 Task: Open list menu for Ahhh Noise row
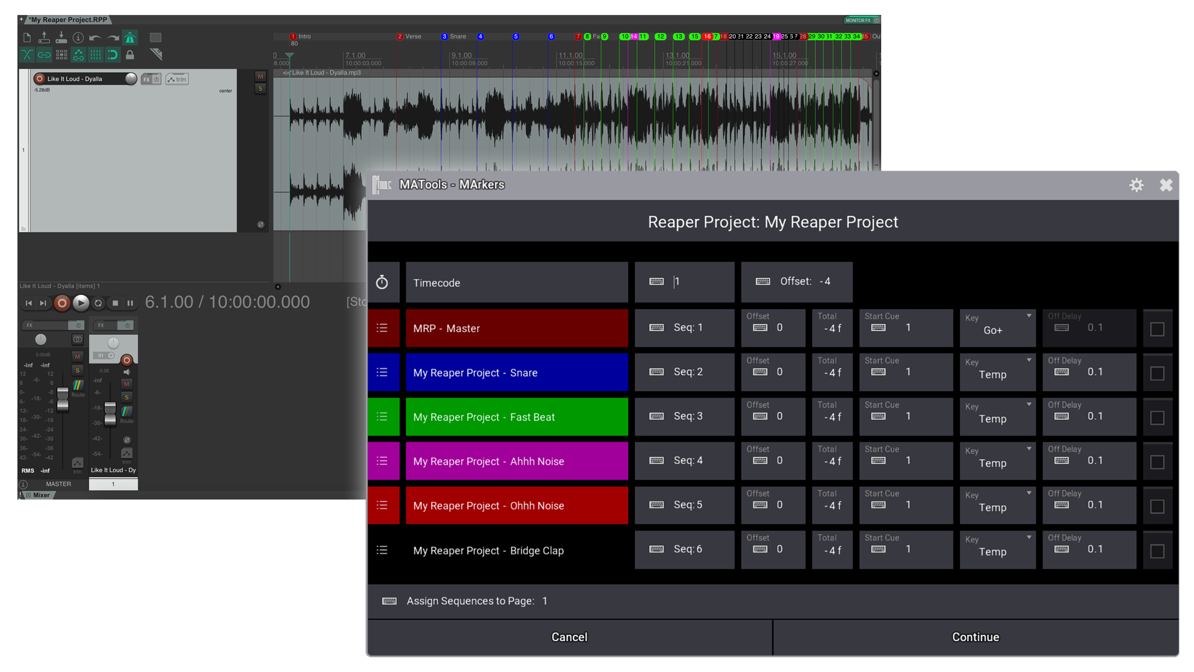point(382,461)
